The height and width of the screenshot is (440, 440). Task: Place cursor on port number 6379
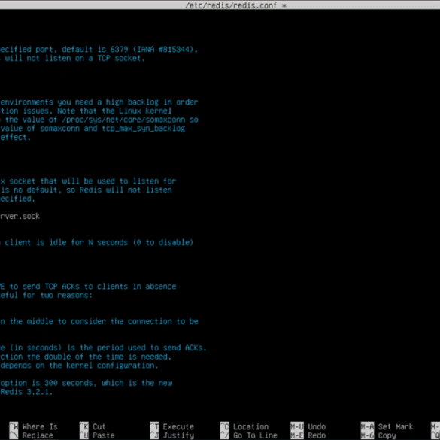tap(119, 50)
